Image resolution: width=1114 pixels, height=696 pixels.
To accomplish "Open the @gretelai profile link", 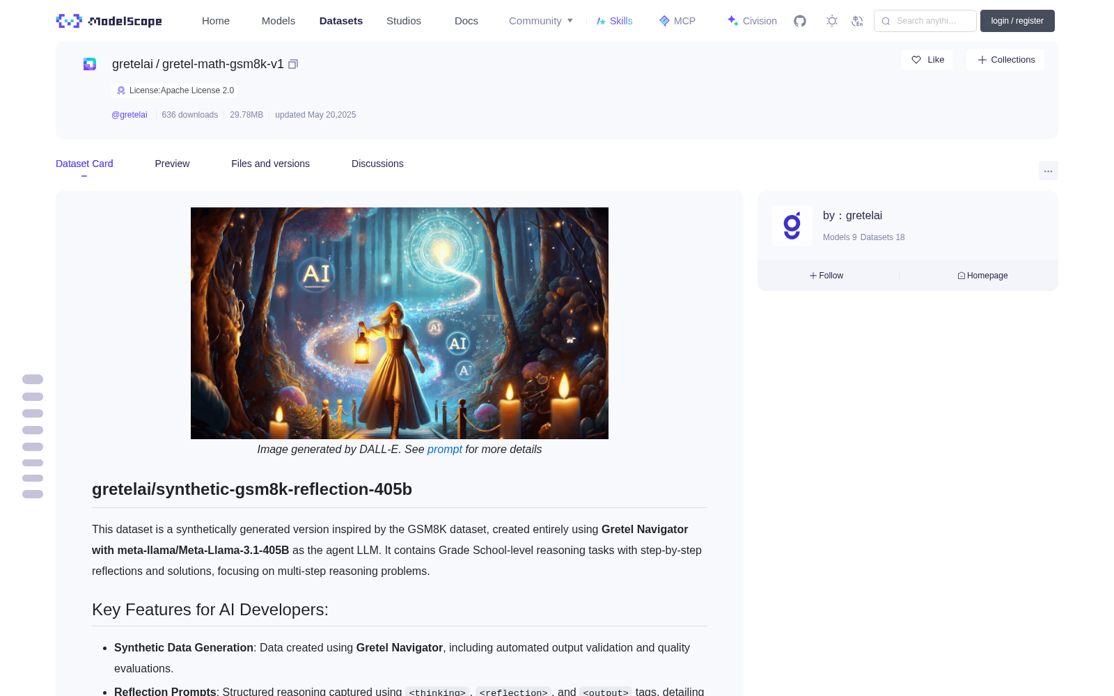I will (130, 115).
